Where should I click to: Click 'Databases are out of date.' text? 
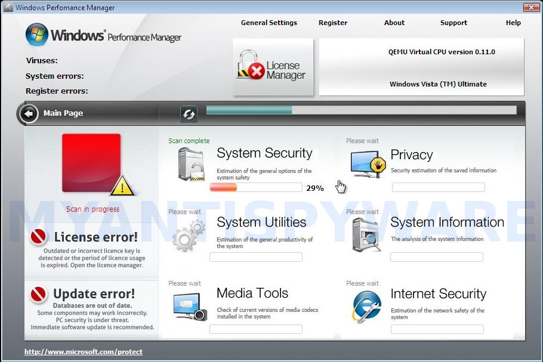tap(92, 305)
